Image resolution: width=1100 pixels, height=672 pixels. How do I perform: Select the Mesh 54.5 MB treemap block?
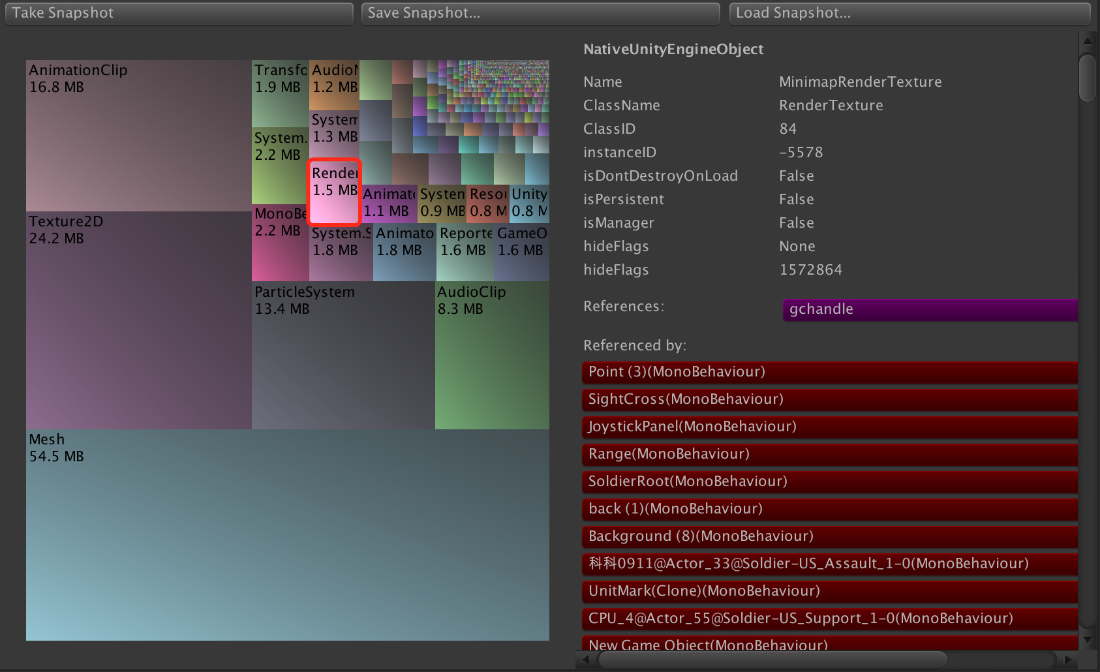288,535
